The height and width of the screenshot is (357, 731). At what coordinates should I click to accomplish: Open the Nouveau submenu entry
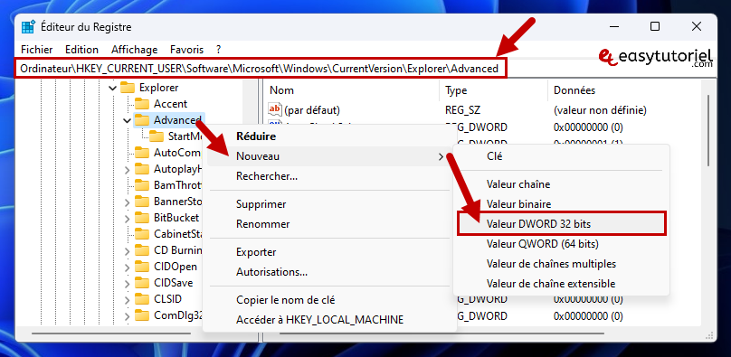pyautogui.click(x=329, y=156)
